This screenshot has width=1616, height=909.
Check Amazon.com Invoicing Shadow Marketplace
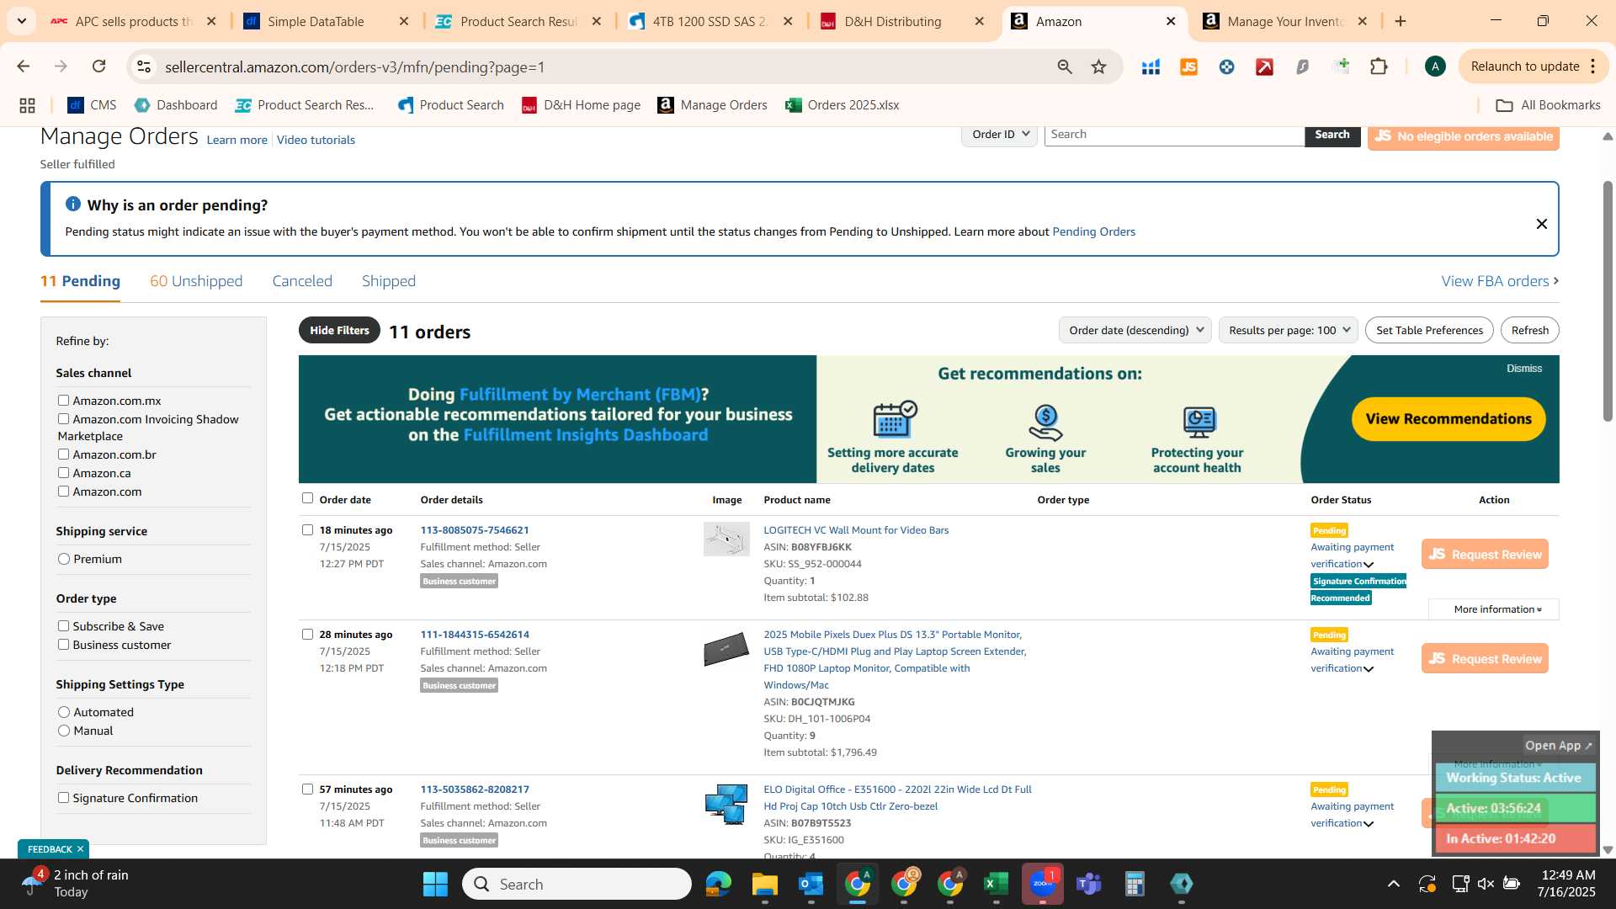click(63, 419)
